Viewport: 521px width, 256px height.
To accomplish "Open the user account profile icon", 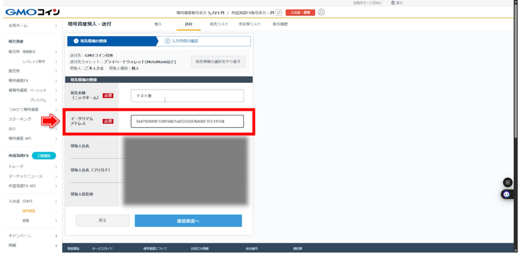I will 321,12.
